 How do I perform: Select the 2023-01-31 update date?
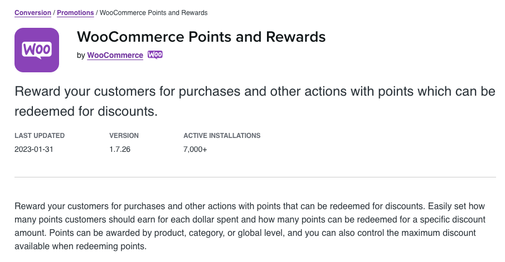[x=34, y=149]
